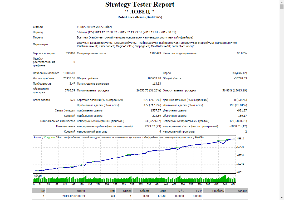Click trade row time 2013.12.02 00:03
Screen dimensions: 284x200
(74, 196)
